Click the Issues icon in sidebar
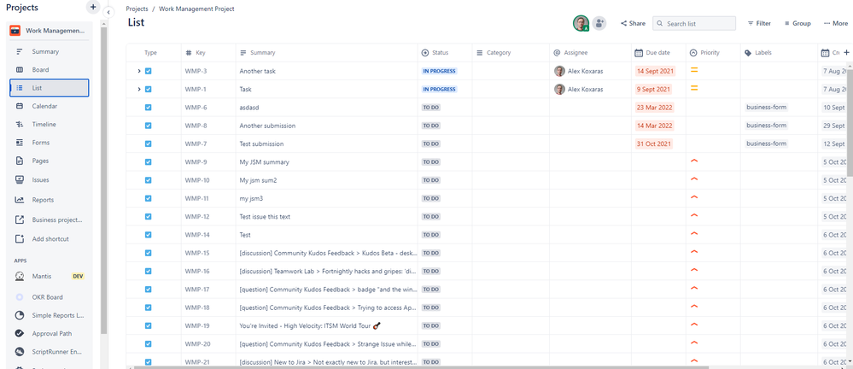Image resolution: width=853 pixels, height=369 pixels. 20,179
